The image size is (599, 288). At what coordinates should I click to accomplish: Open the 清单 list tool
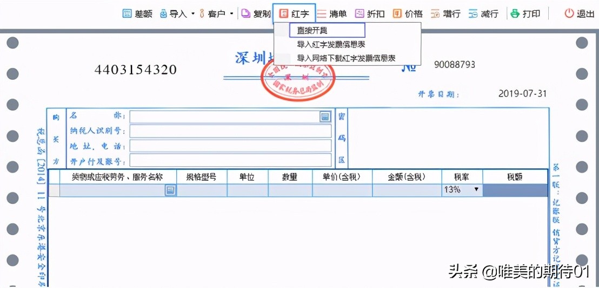coord(332,13)
